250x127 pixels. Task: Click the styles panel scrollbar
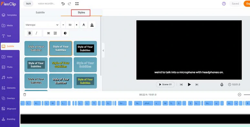click(x=101, y=46)
